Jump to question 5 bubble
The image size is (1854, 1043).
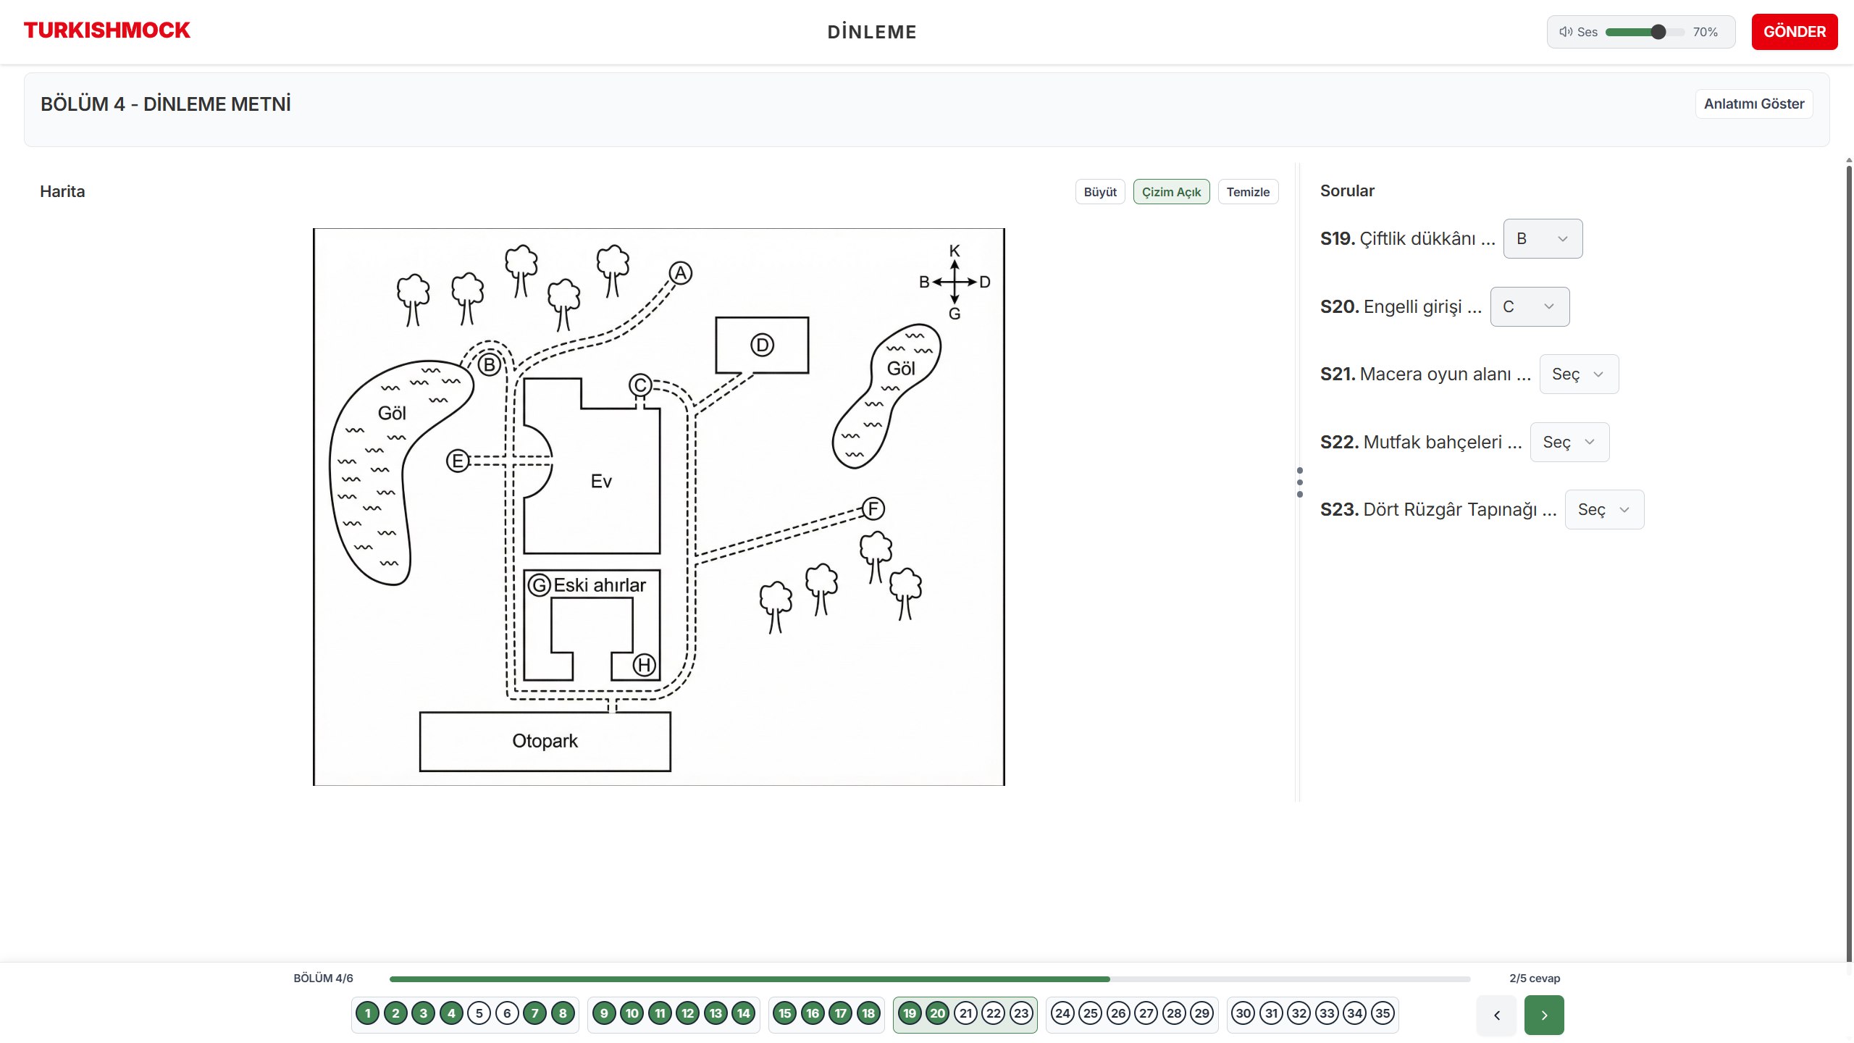[x=479, y=1013]
